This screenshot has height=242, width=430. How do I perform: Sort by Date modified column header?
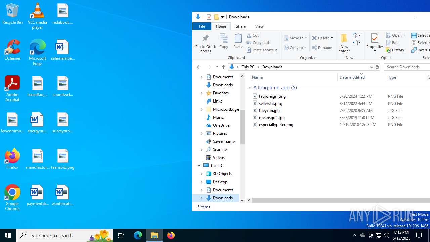coord(361,77)
